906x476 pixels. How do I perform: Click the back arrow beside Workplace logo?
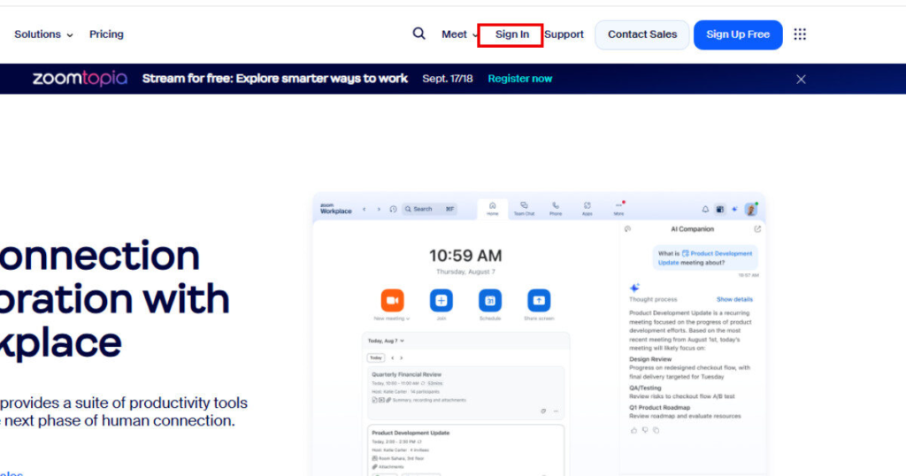tap(364, 209)
